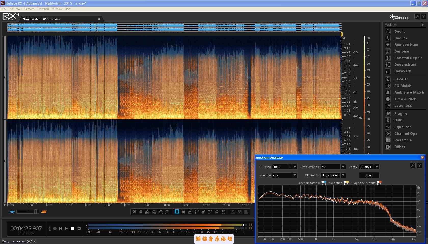Open the Process menu
The width and height of the screenshot is (428, 244).
[x=29, y=9]
